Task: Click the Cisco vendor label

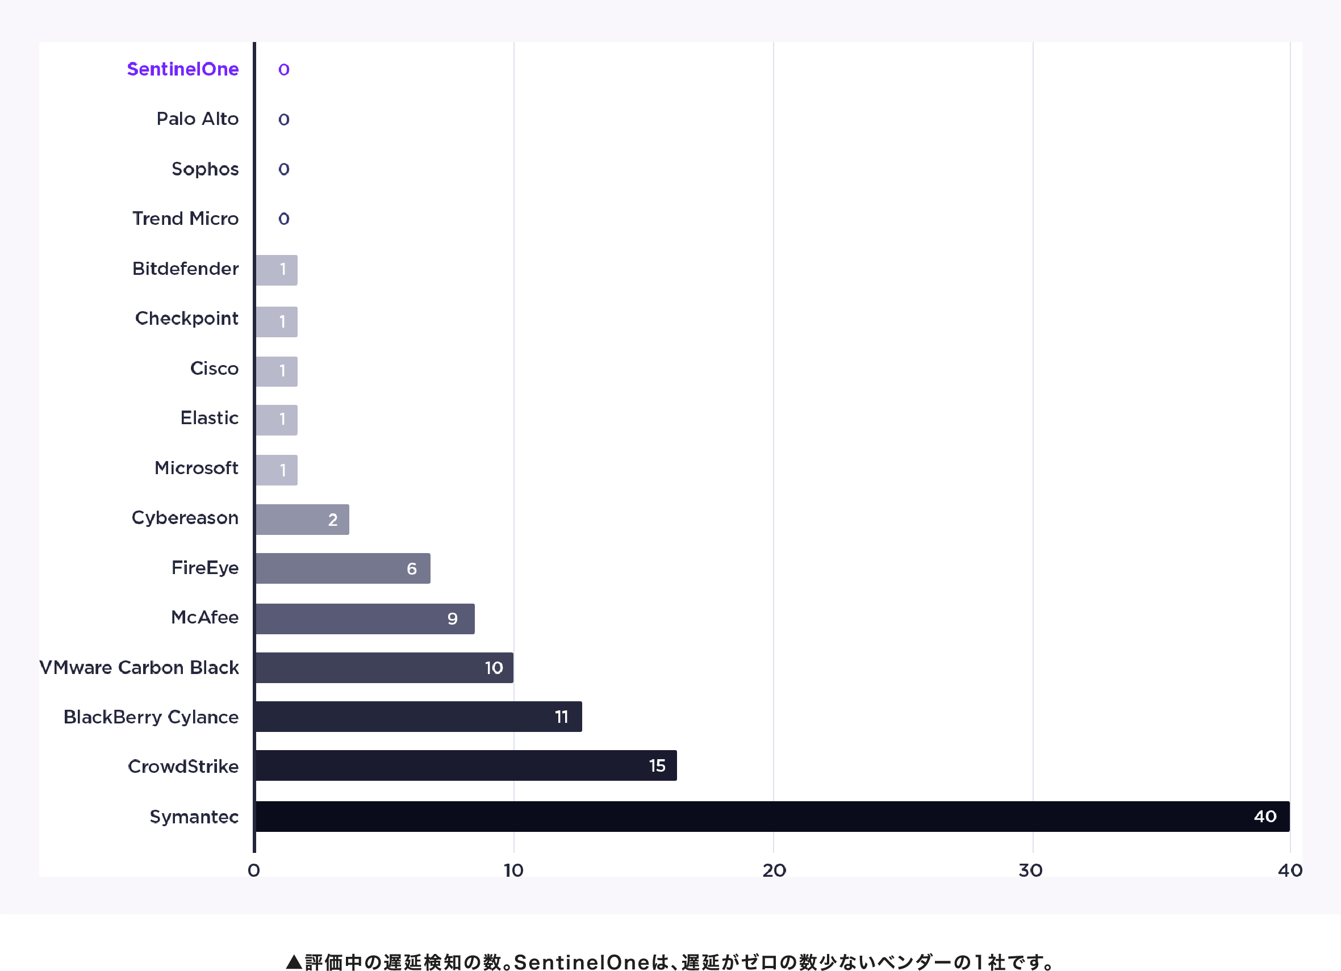Action: pos(215,368)
